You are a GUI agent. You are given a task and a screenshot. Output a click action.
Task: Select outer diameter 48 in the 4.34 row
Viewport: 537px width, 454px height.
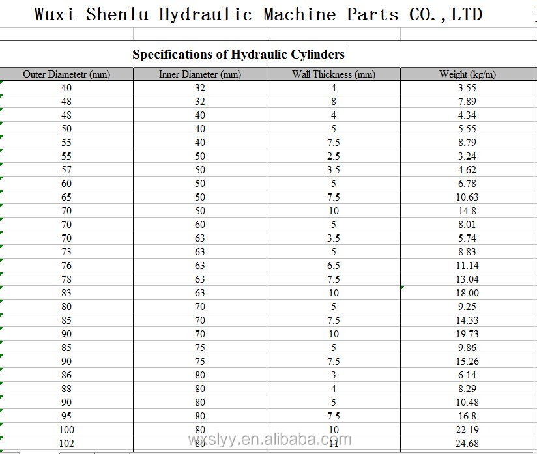(x=66, y=115)
